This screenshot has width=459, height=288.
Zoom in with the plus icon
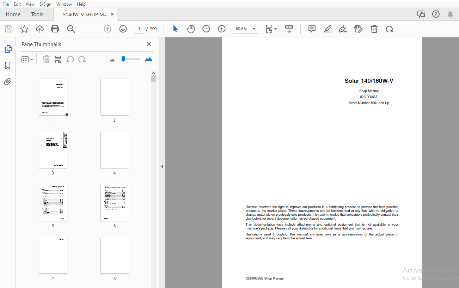[222, 29]
